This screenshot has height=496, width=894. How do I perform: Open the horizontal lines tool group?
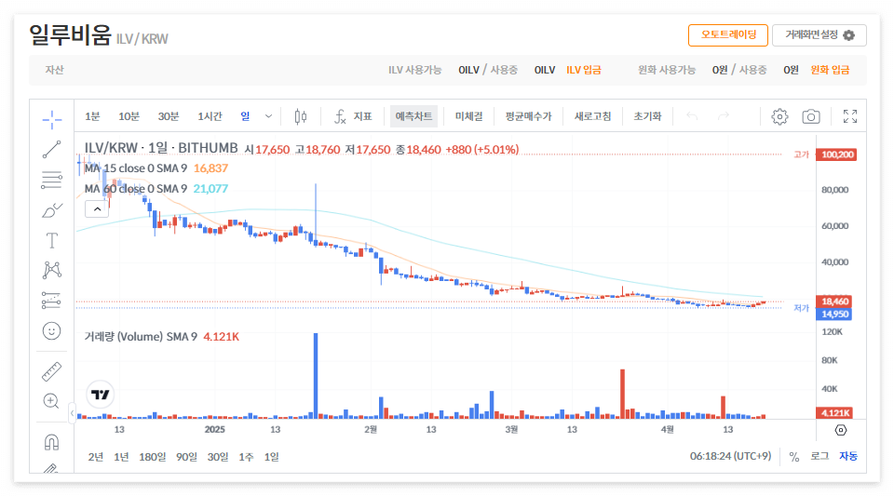52,180
